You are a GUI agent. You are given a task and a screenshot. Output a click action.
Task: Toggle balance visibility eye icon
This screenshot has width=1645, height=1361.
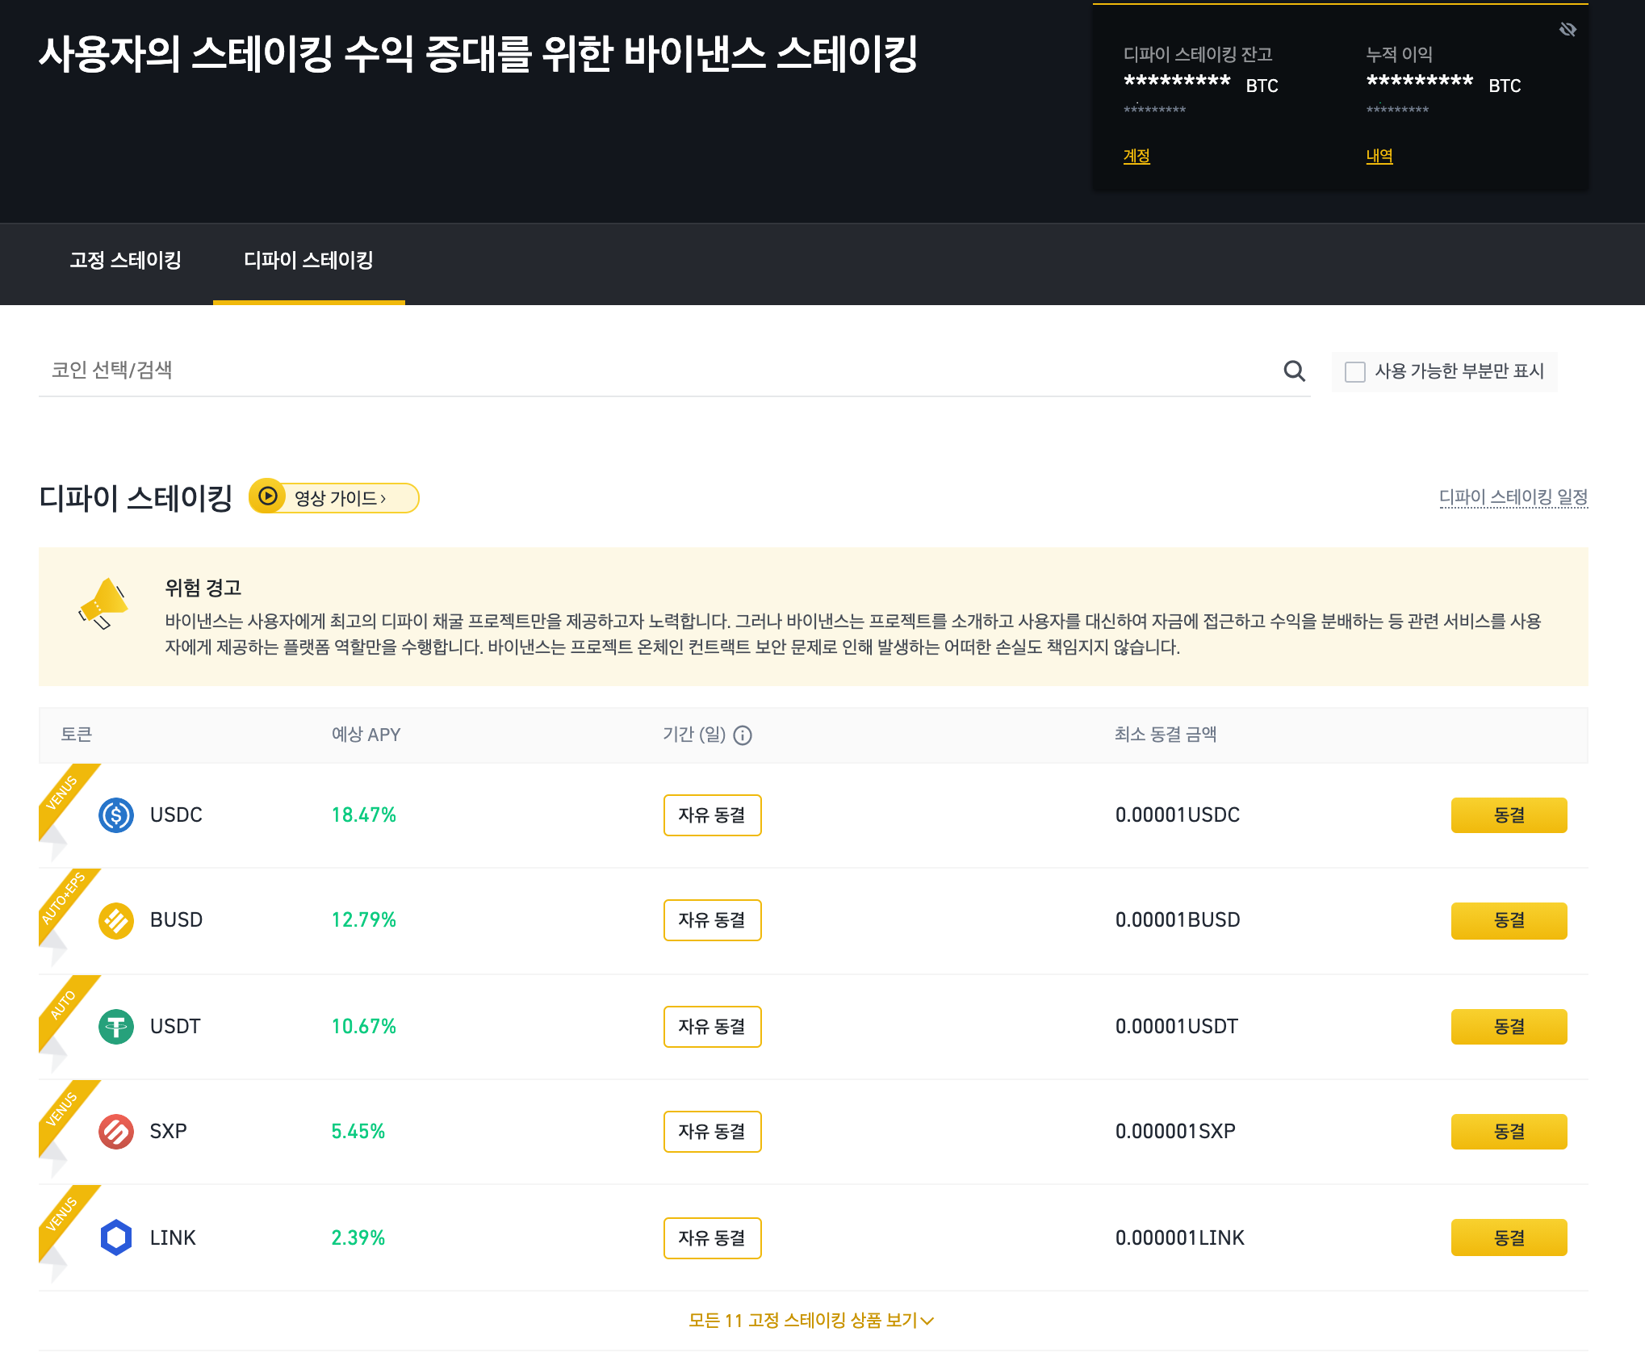pyautogui.click(x=1568, y=30)
